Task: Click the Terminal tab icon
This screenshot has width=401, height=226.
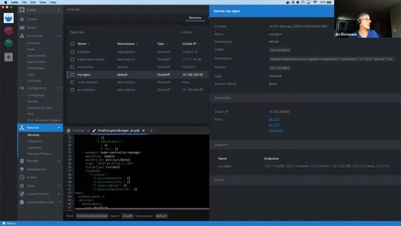Action: pyautogui.click(x=68, y=131)
